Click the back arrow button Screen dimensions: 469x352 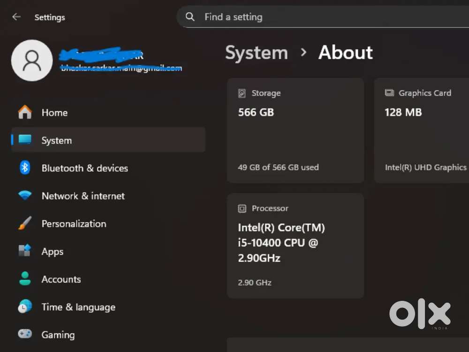[16, 16]
